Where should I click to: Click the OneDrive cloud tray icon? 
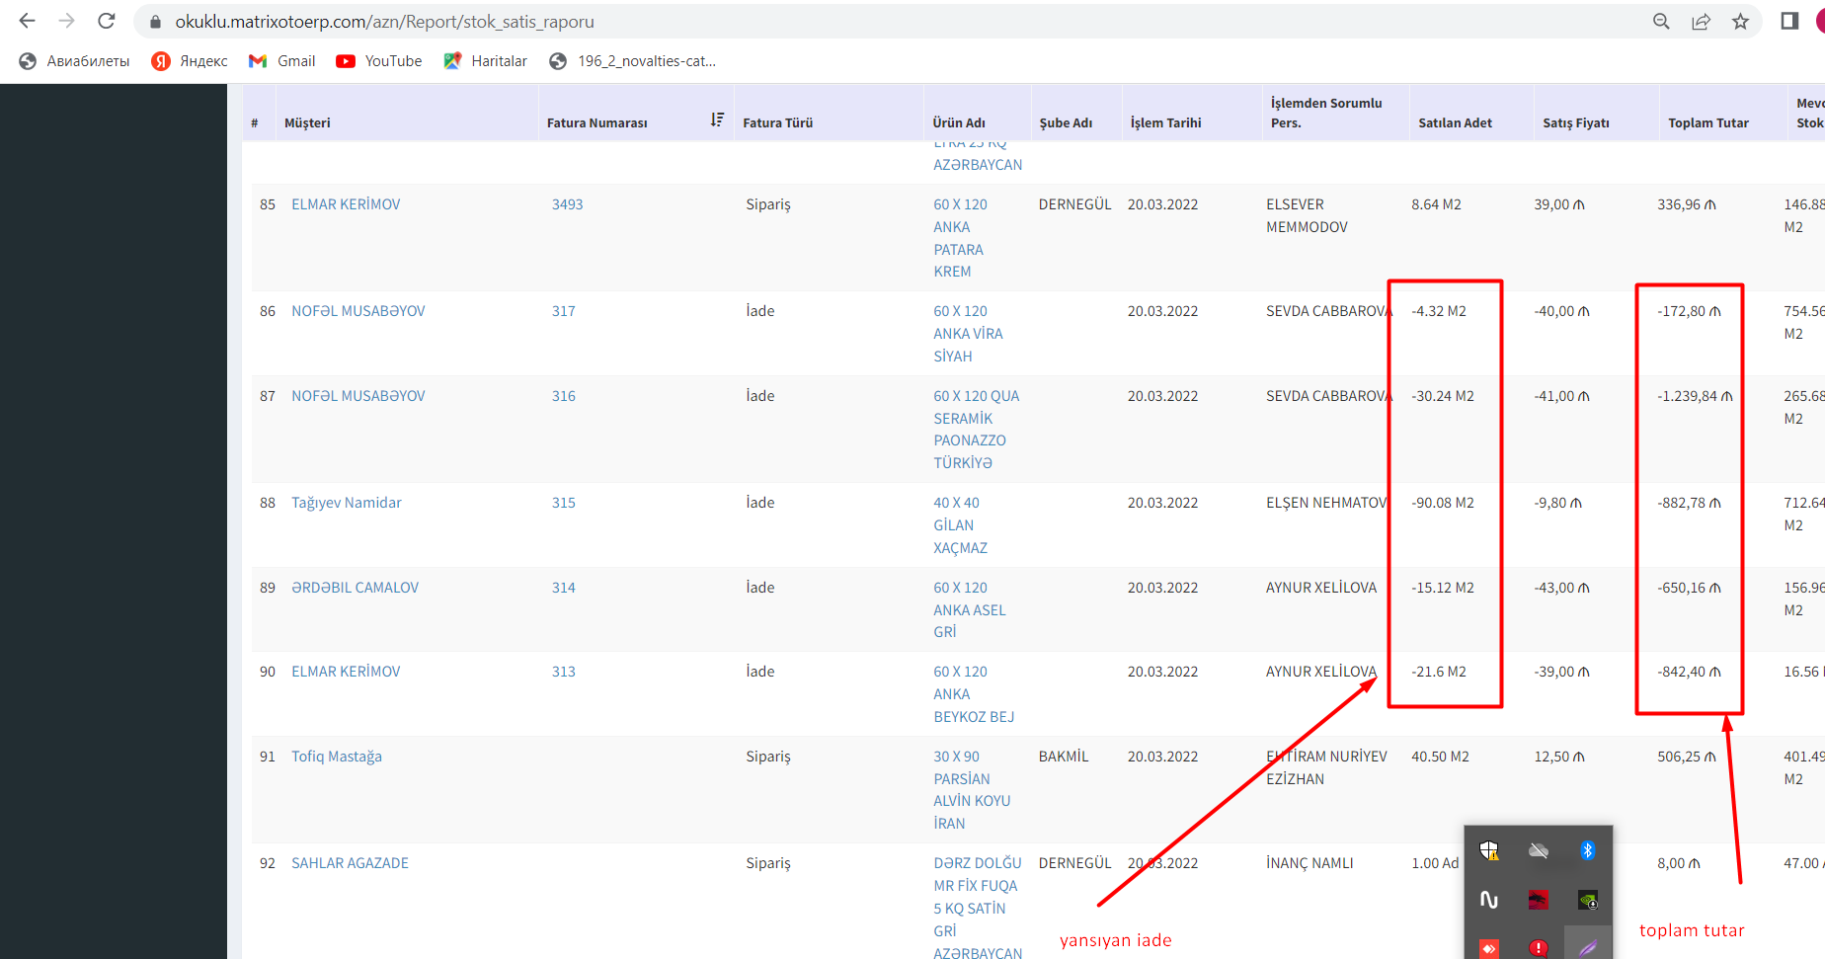tap(1538, 850)
